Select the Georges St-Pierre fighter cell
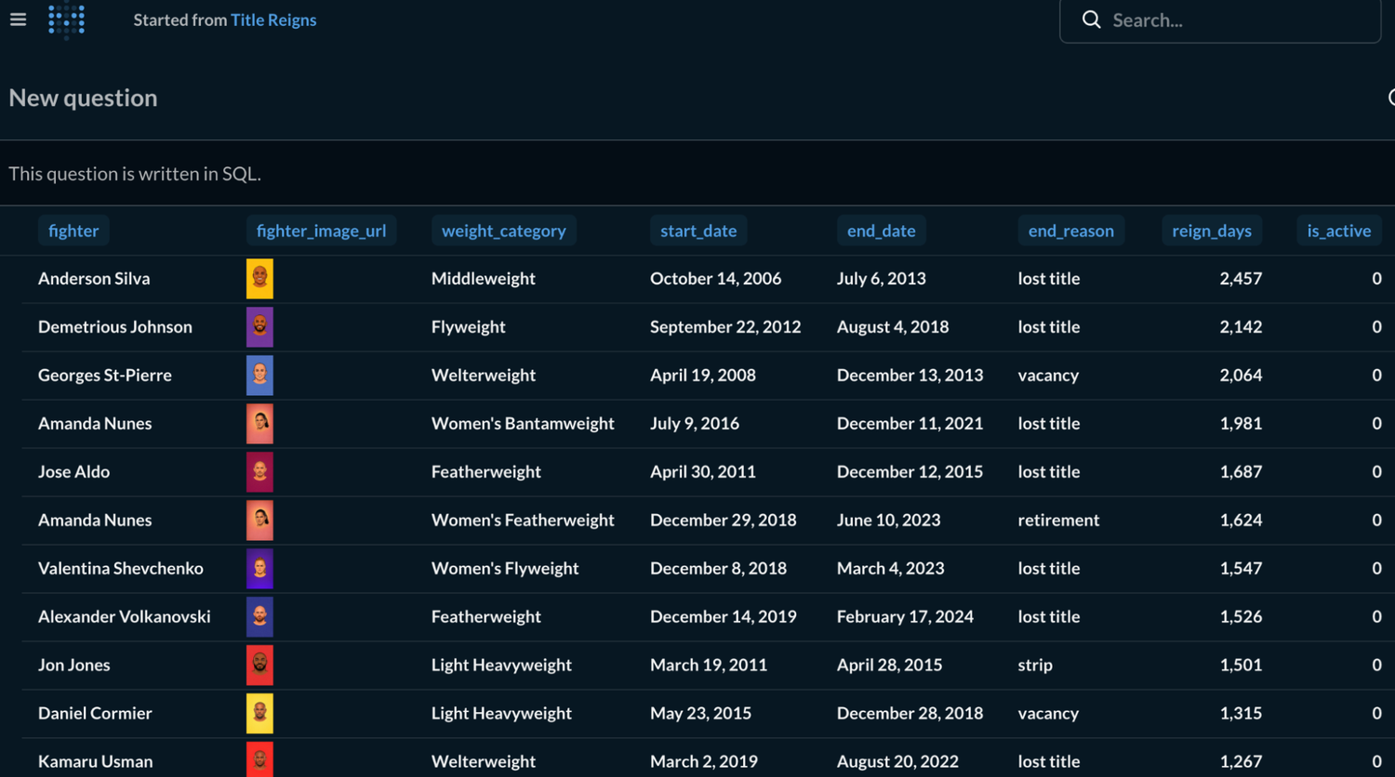 pos(105,375)
